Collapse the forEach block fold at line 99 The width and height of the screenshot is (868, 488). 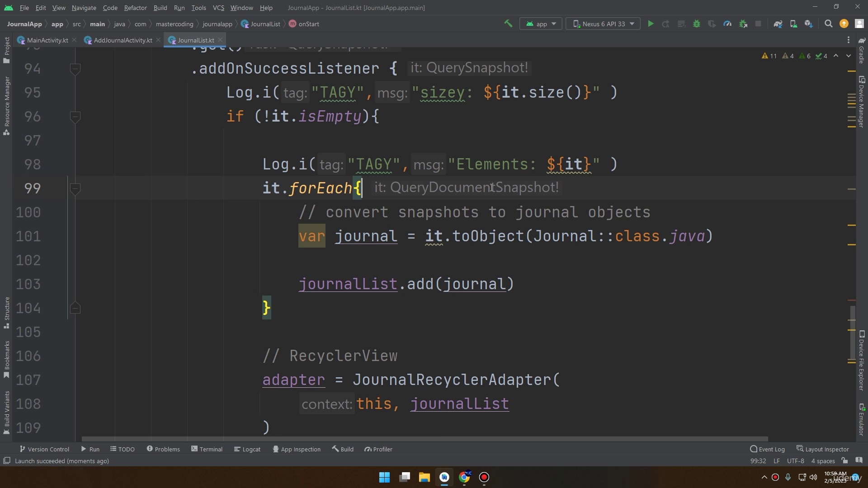(x=75, y=189)
